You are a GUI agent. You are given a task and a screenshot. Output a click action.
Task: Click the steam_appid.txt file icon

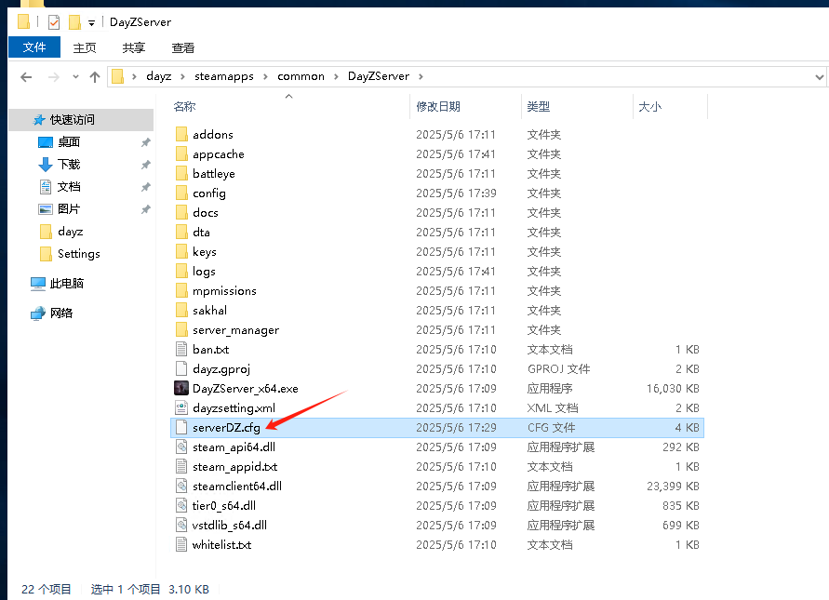(x=181, y=467)
